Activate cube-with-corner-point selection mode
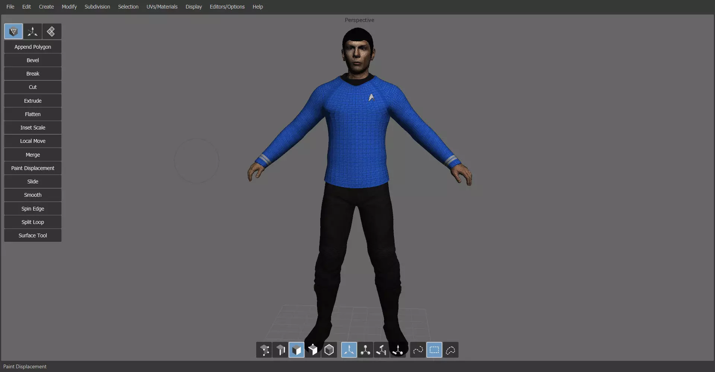Viewport: 715px width, 372px height. click(313, 350)
